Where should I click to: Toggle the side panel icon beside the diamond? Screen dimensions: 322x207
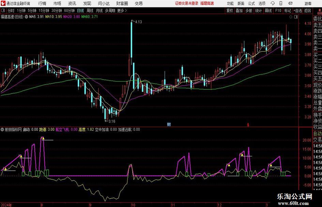[296, 17]
